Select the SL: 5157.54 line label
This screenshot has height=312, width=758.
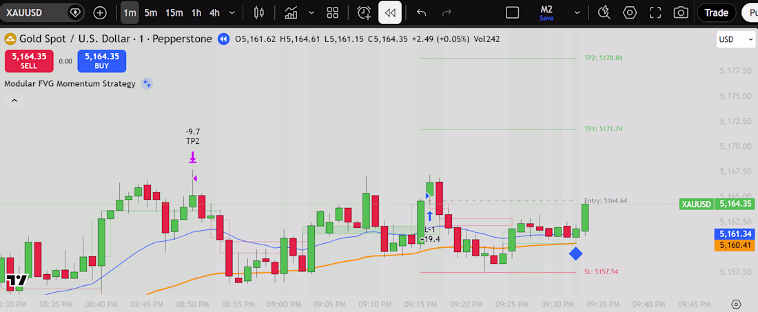click(601, 271)
